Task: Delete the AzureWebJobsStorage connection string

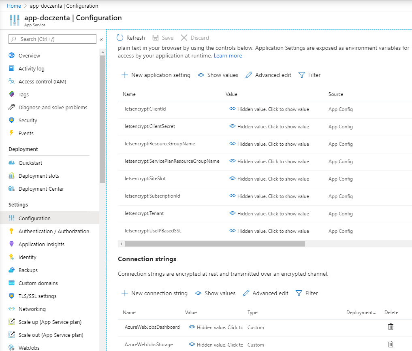Action: click(391, 344)
